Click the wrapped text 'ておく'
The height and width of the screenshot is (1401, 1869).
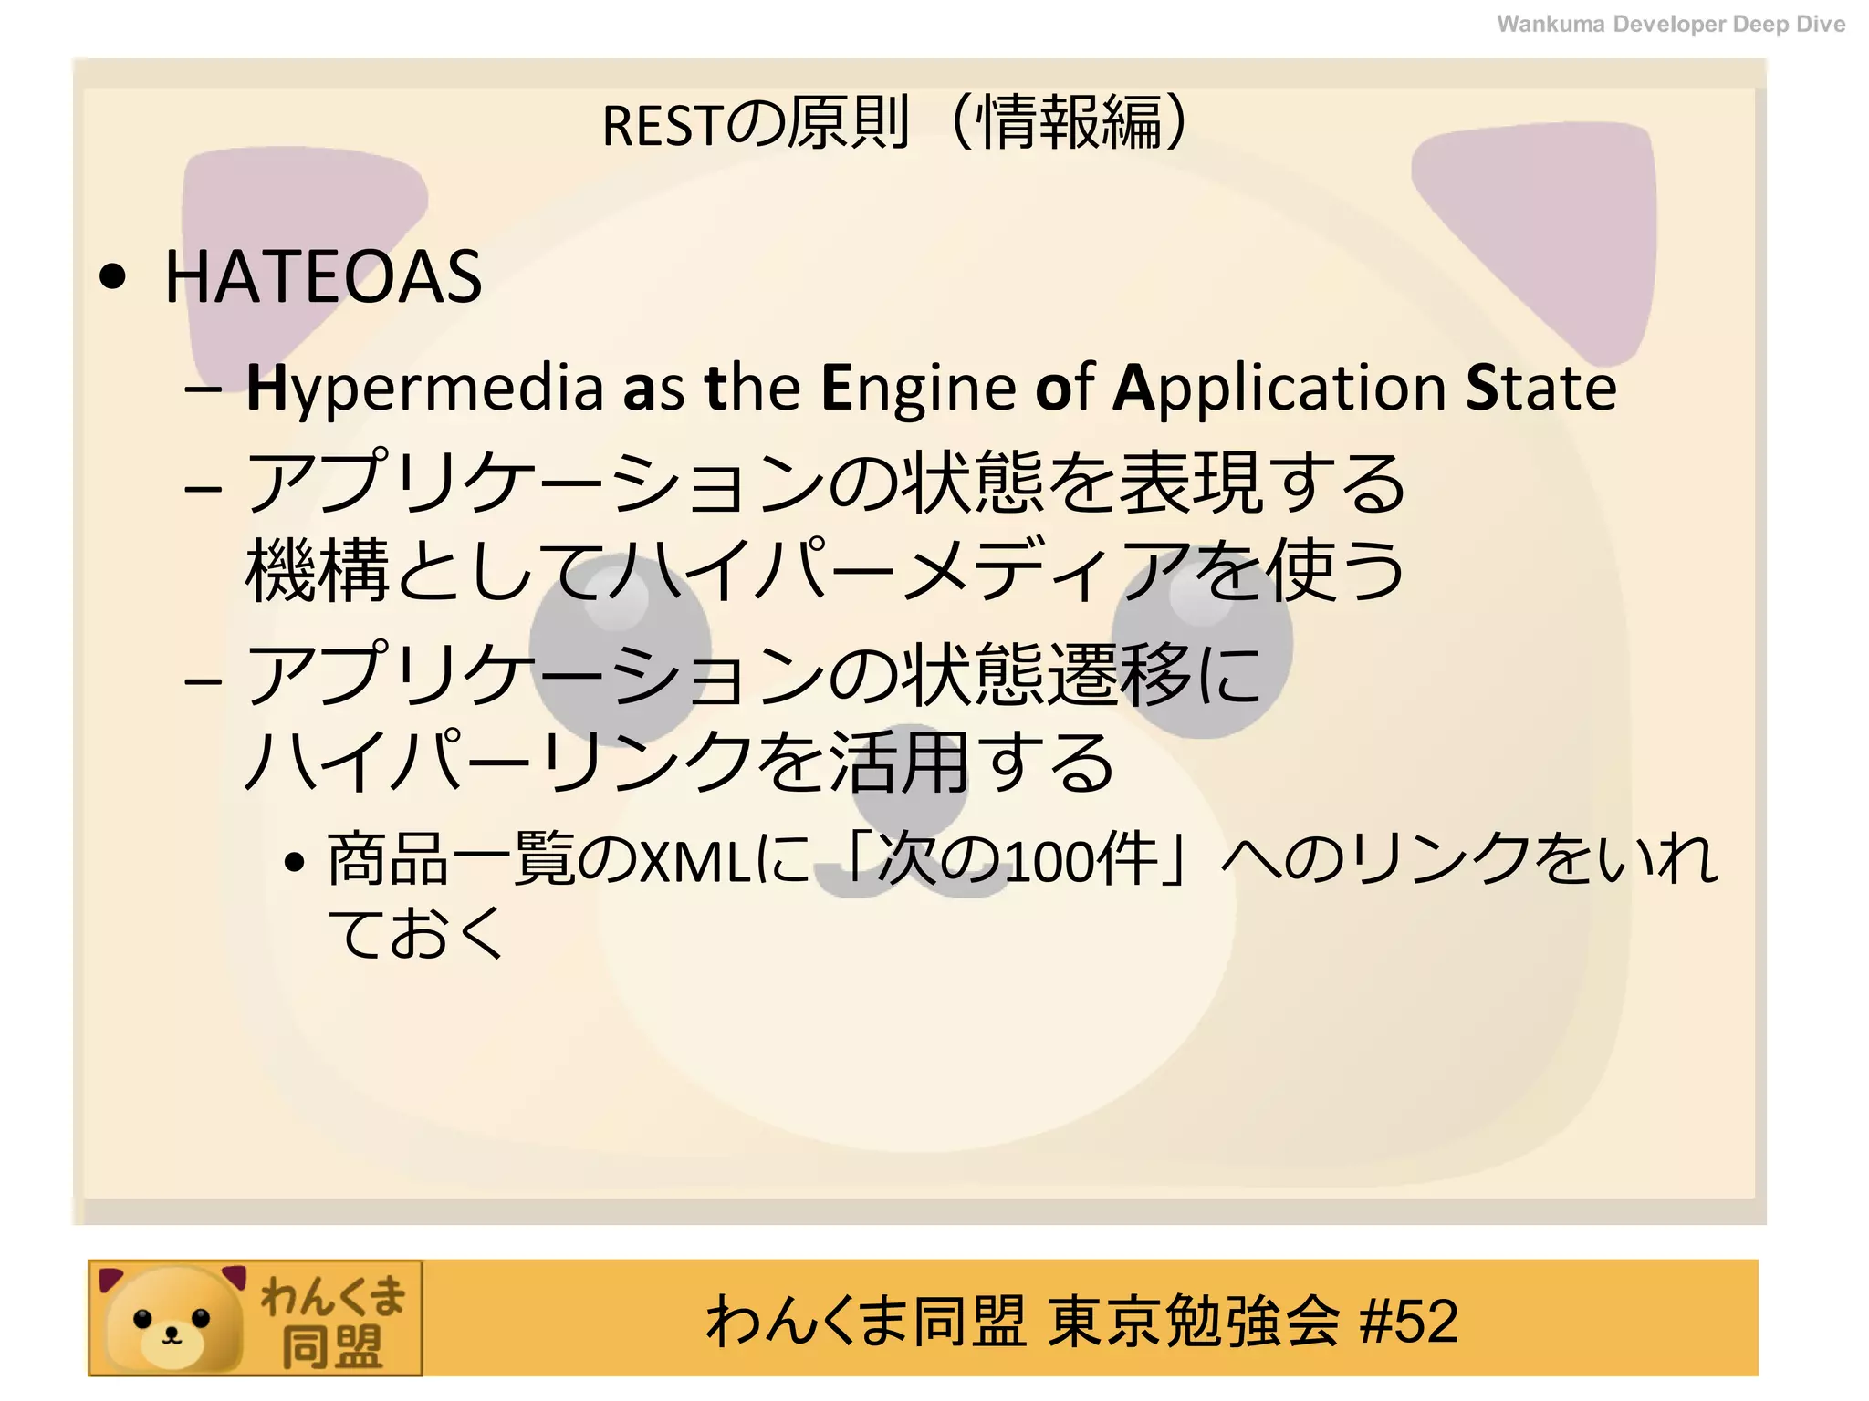(x=415, y=932)
